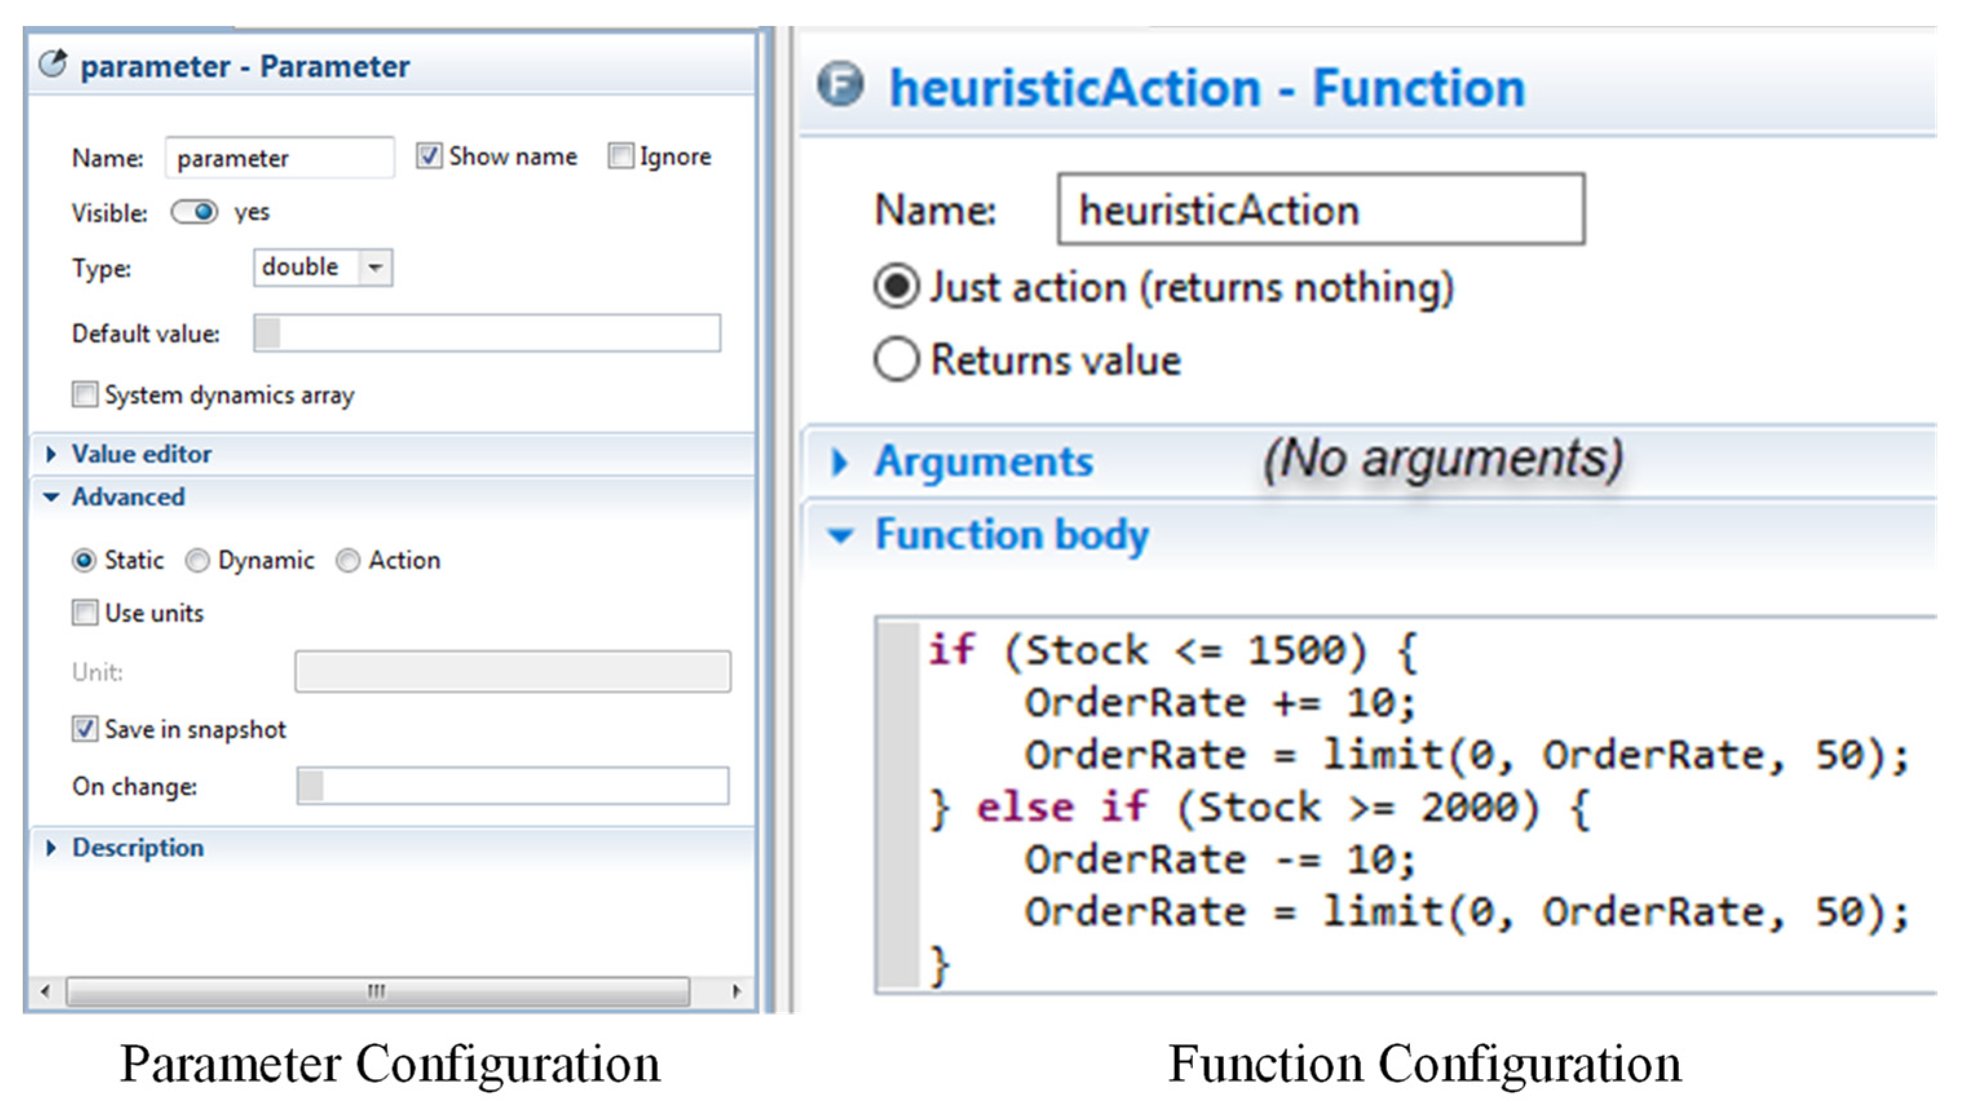Screen dimensions: 1962x1112
Task: Click the gray Default value mode icon
Action: [x=268, y=334]
